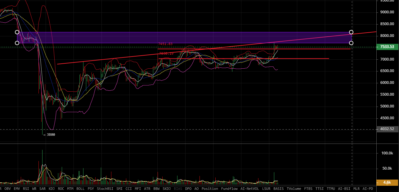Open the ROC indicator tab

point(61,189)
